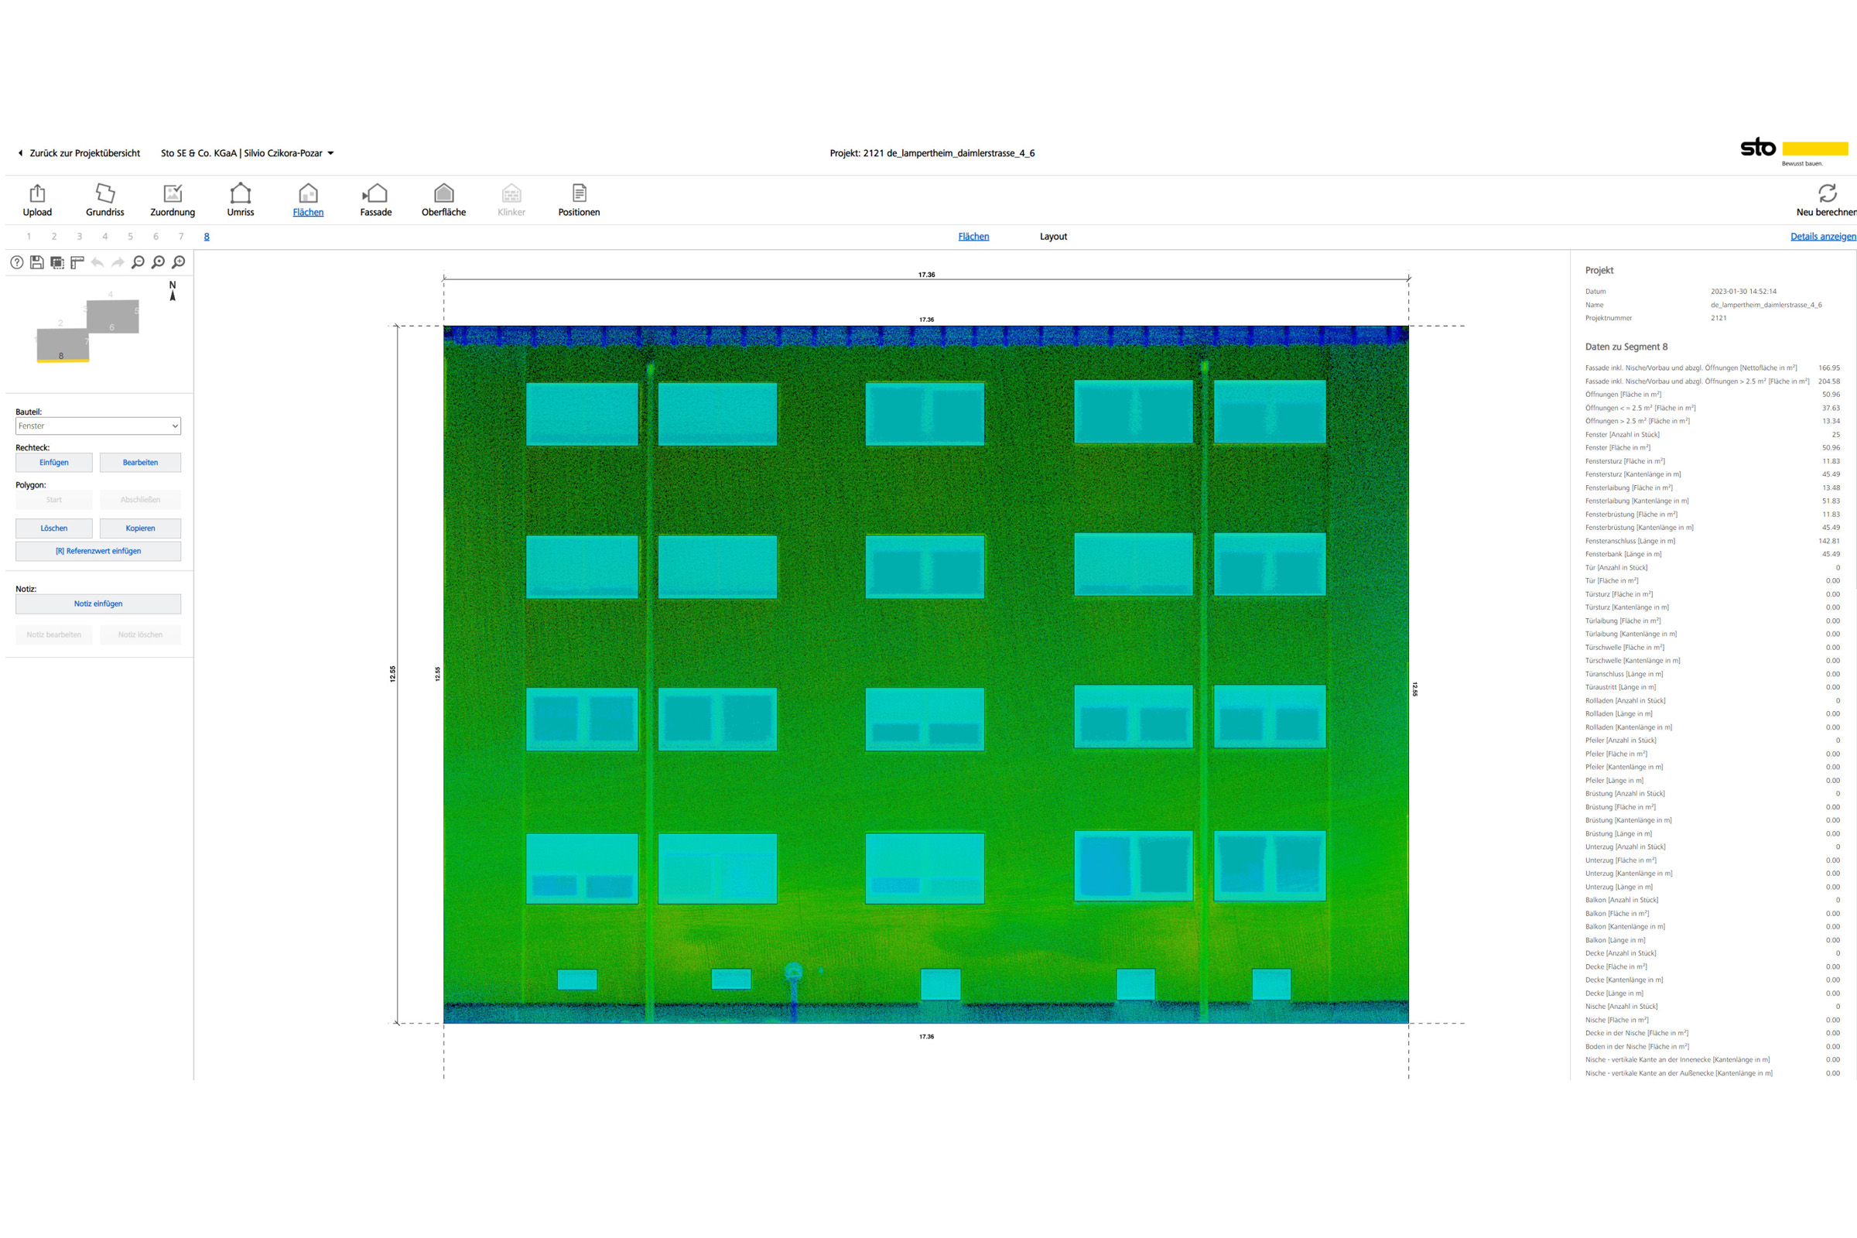Click the Rechteck Einfügen button
The height and width of the screenshot is (1238, 1857).
click(x=53, y=463)
